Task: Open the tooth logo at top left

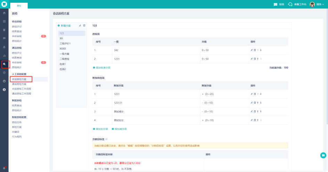Action: (x=4, y=4)
